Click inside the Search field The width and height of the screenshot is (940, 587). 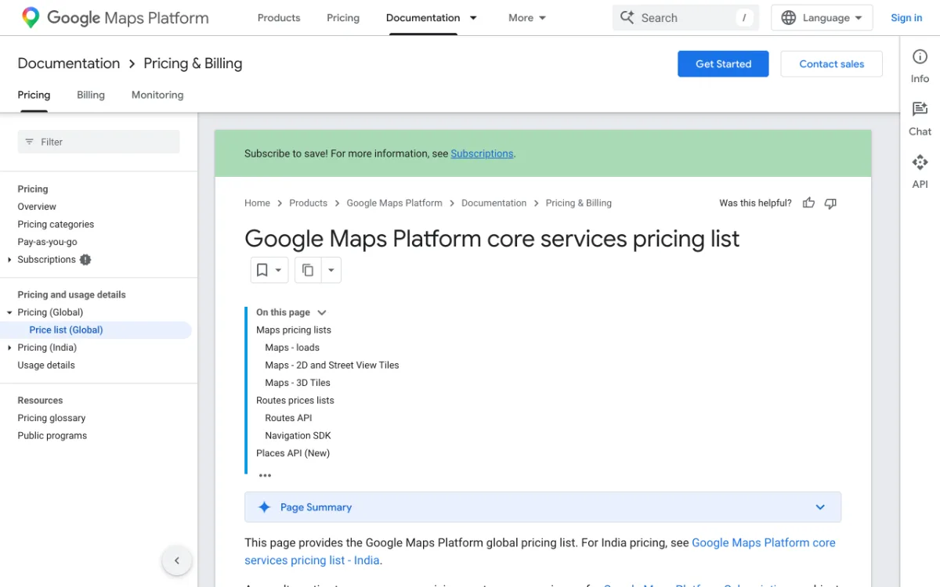tap(685, 17)
